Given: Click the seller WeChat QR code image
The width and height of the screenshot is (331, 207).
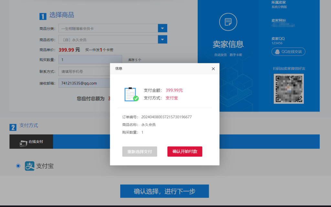Looking at the screenshot, I should pyautogui.click(x=288, y=89).
